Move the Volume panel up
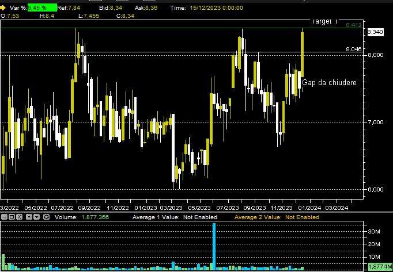 (29, 217)
